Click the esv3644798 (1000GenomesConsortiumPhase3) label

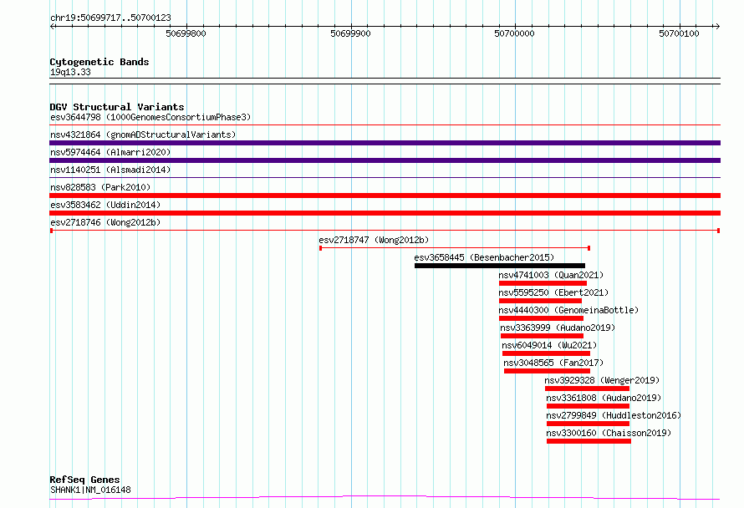[150, 117]
